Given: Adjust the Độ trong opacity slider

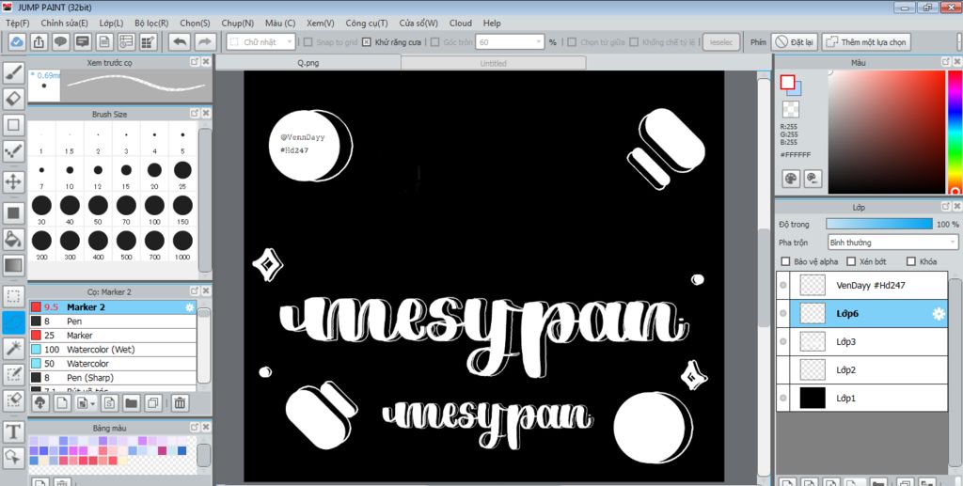Looking at the screenshot, I should tap(879, 224).
